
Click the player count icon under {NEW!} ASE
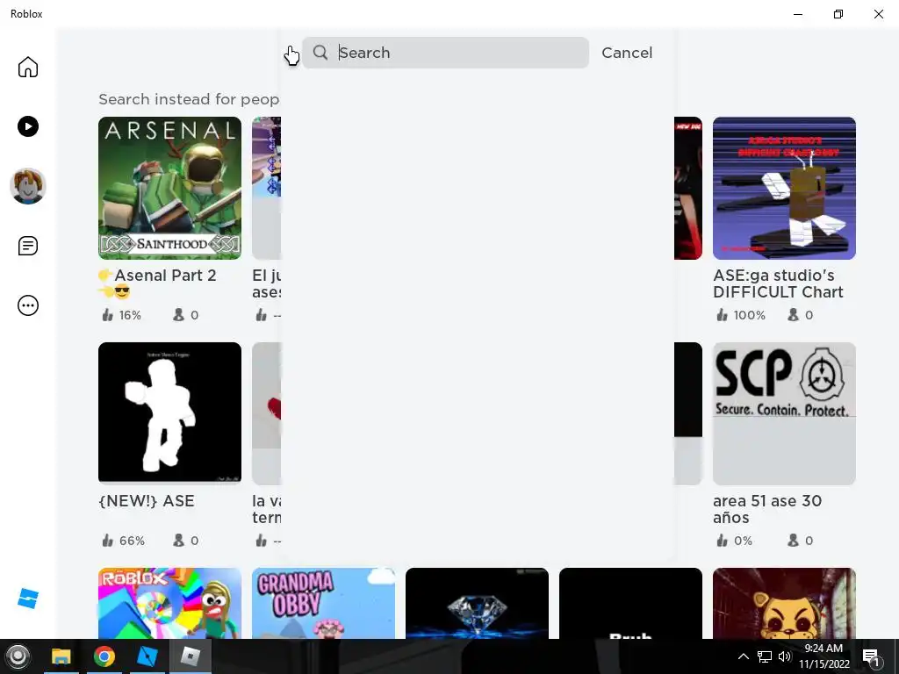(178, 540)
